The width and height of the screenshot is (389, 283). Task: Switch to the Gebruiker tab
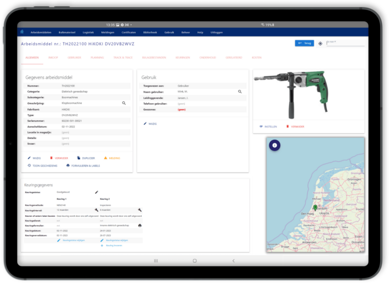[x=74, y=57]
